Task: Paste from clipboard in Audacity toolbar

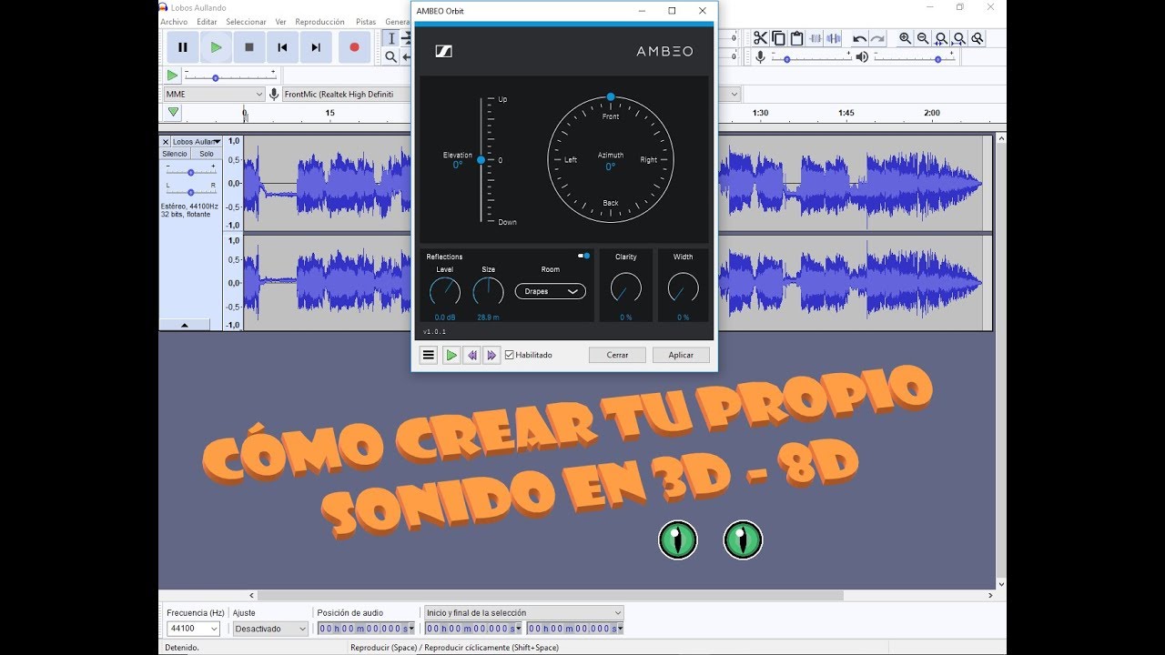Action: [x=796, y=38]
